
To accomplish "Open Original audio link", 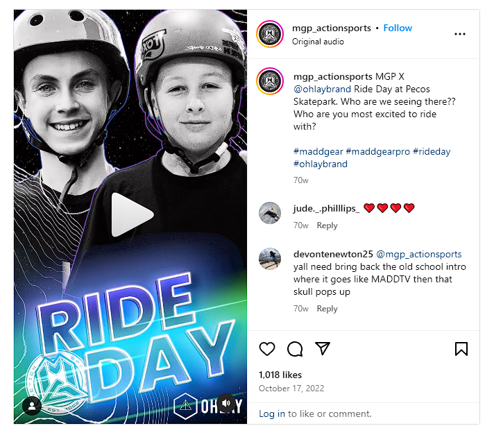I will tap(318, 42).
